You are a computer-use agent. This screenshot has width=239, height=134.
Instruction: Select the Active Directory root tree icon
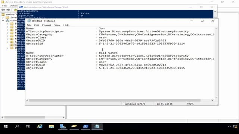click(x=3, y=15)
